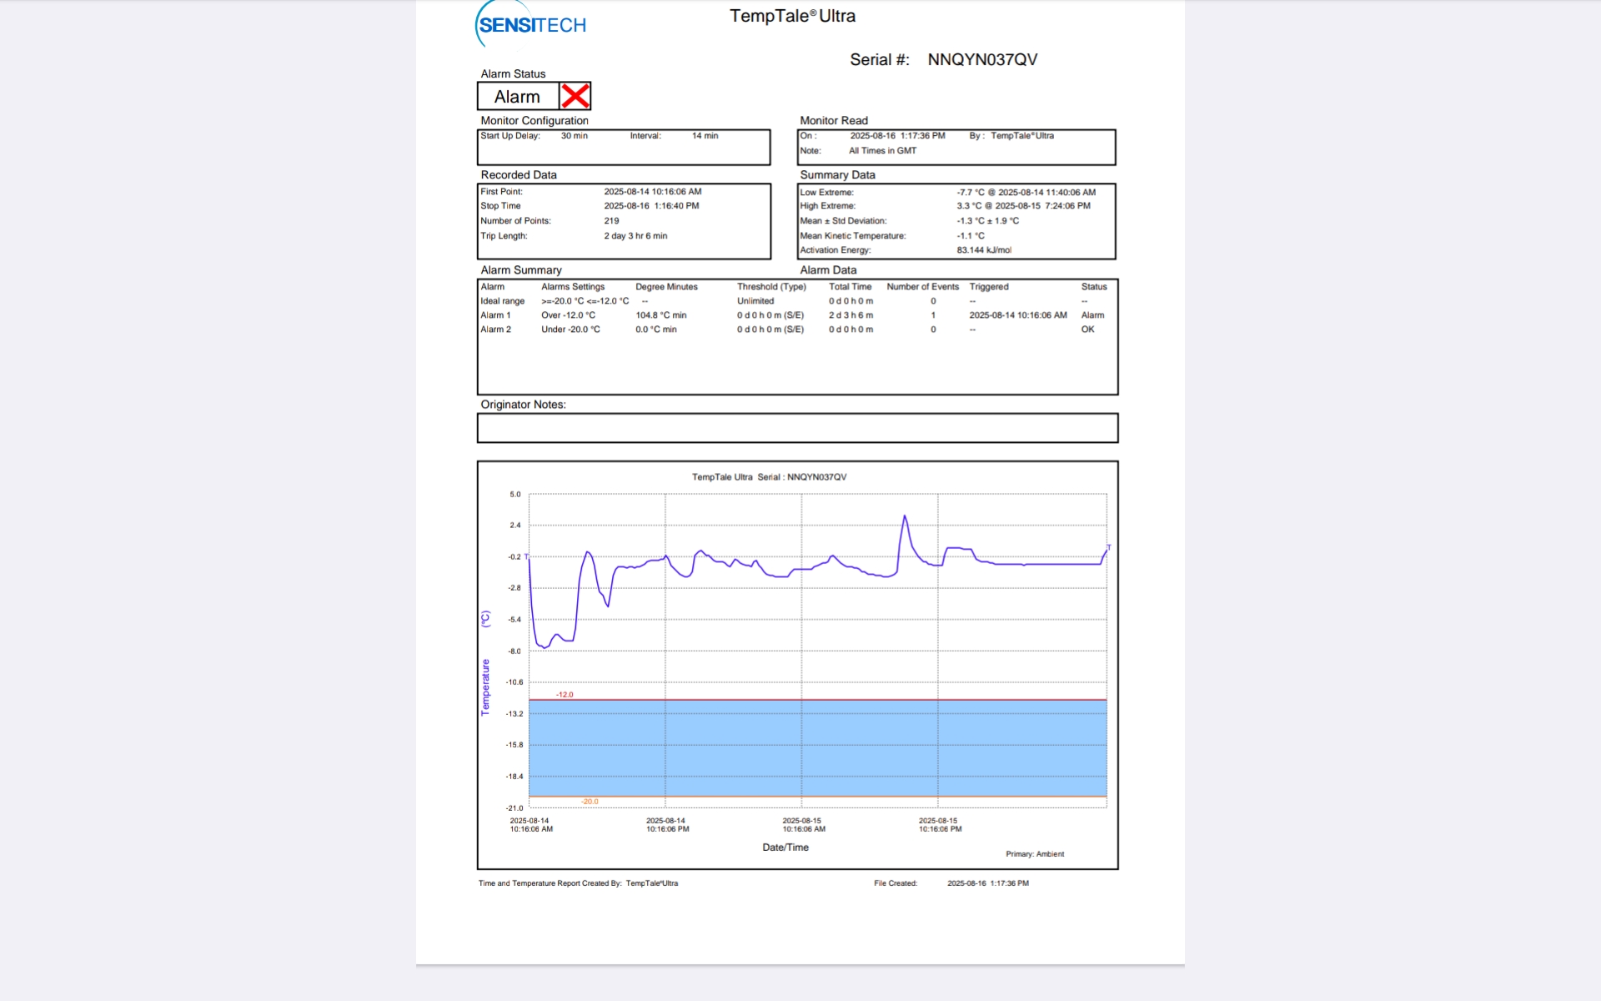This screenshot has height=1001, width=1601.
Task: Click the orange -20.0 threshold label
Action: (x=590, y=802)
